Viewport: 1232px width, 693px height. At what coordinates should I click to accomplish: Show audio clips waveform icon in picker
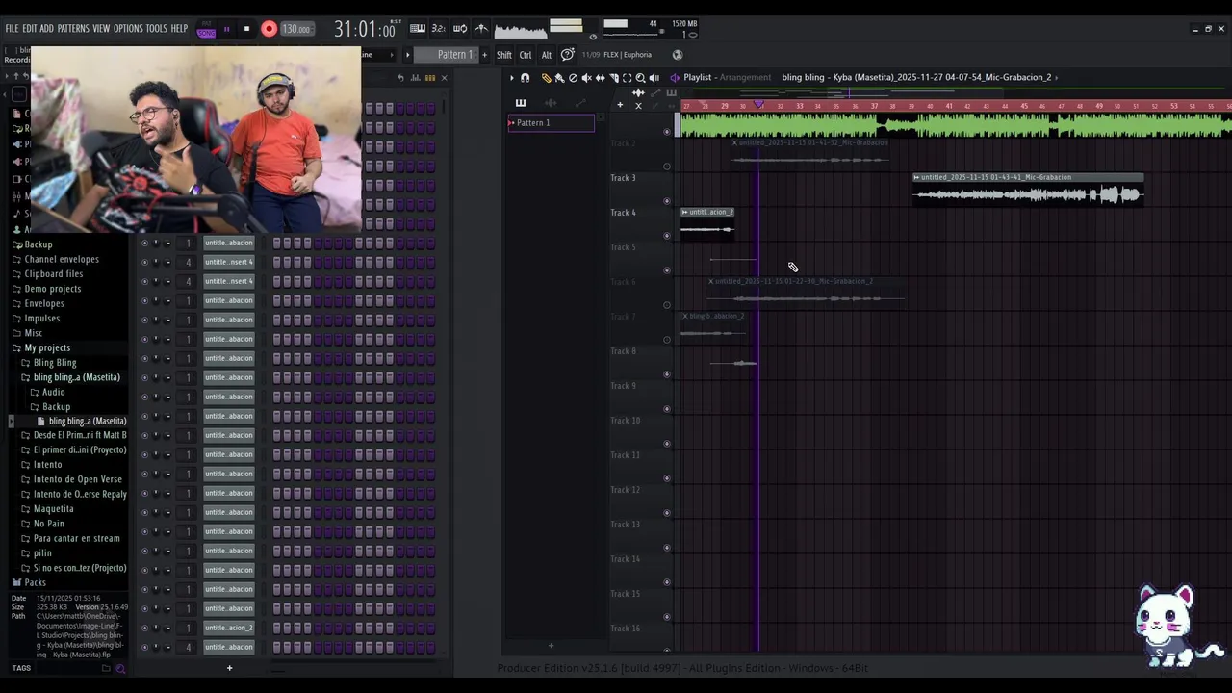pos(551,103)
